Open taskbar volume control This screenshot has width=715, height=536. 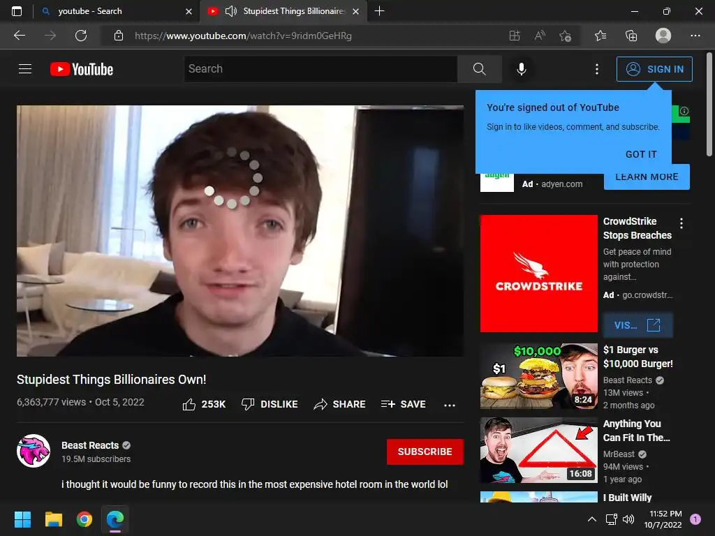628,519
